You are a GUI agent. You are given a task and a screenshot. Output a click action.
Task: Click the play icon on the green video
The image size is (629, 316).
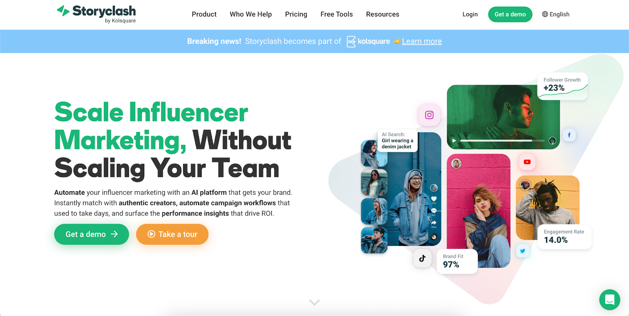pyautogui.click(x=454, y=141)
